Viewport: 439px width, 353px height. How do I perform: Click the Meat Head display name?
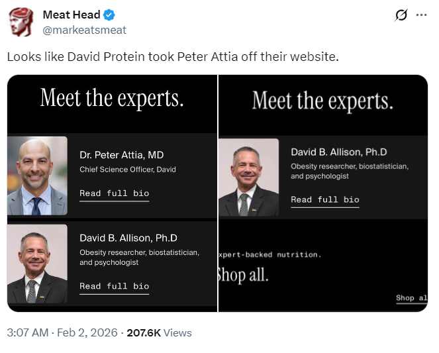coord(72,15)
